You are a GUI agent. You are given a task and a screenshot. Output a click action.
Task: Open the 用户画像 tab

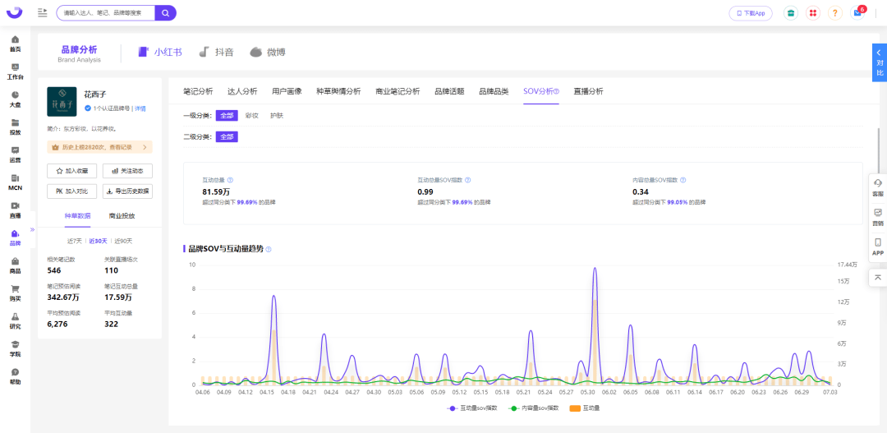[x=287, y=91]
